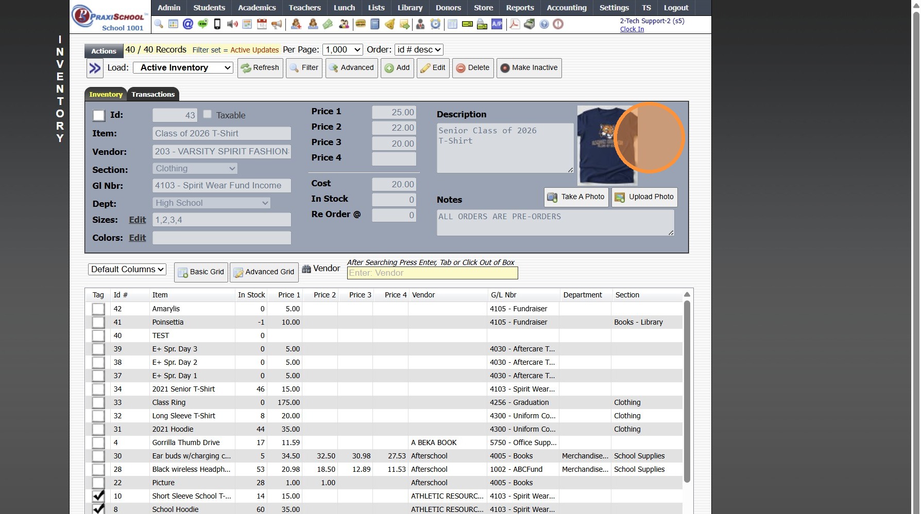This screenshot has width=921, height=514.
Task: Click the Clock In link
Action: (632, 29)
